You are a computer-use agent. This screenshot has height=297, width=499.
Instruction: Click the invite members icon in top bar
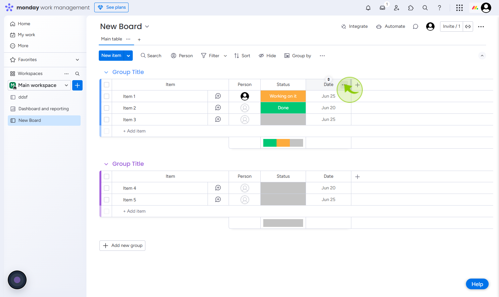point(397,8)
